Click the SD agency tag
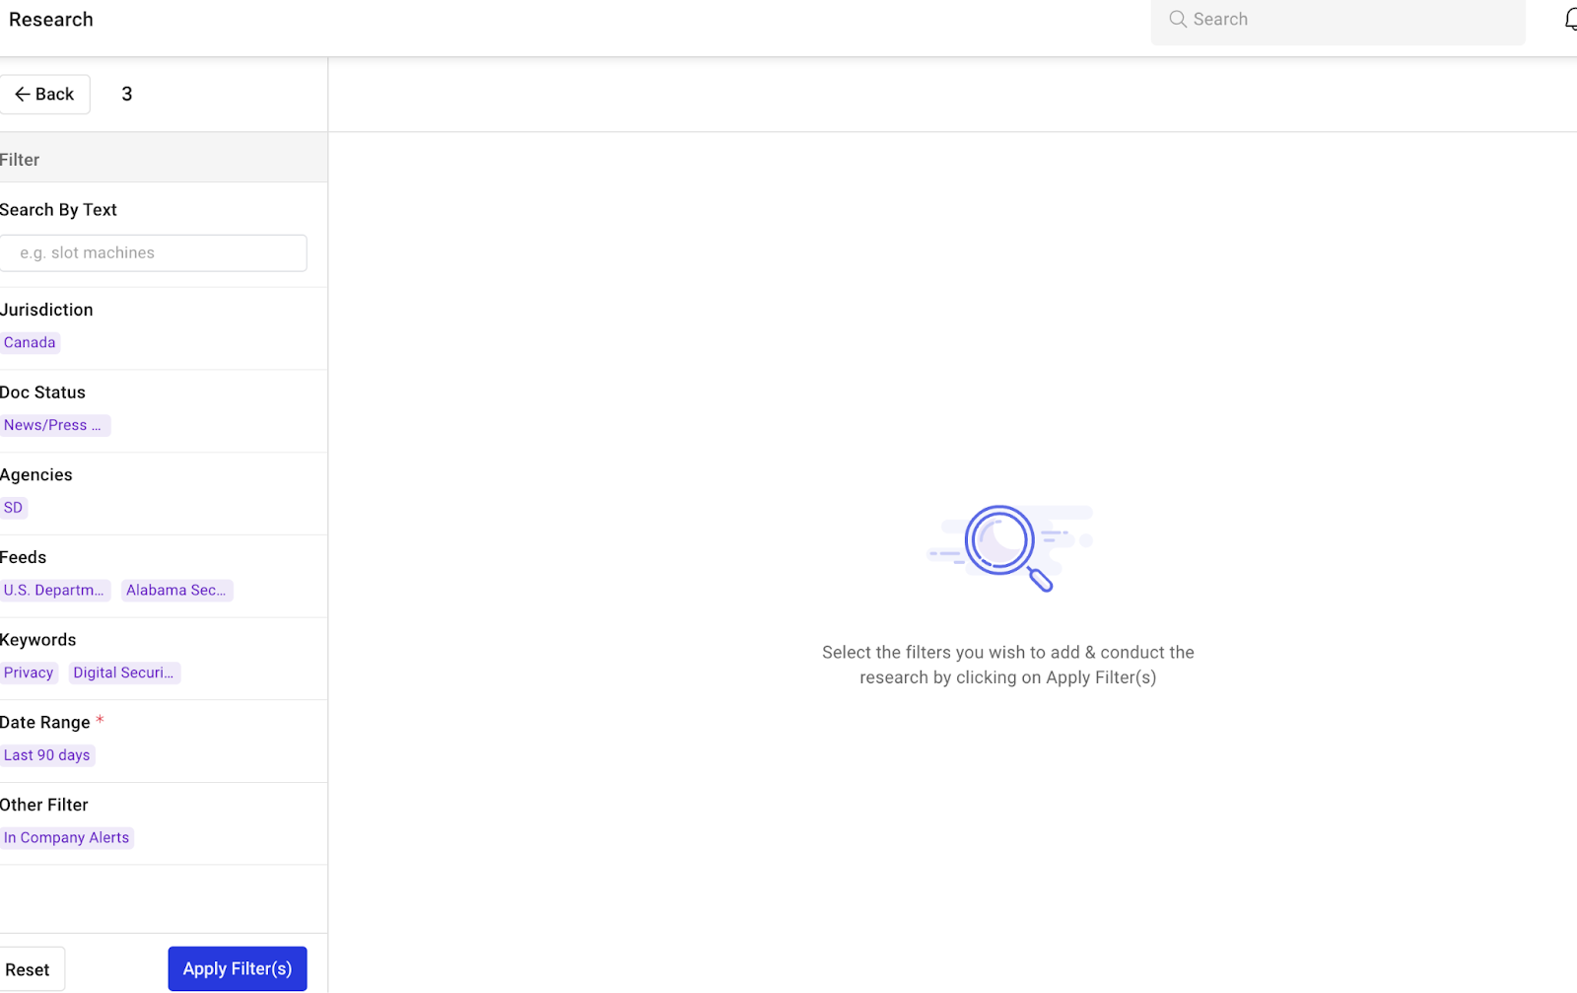This screenshot has width=1577, height=993. (13, 508)
